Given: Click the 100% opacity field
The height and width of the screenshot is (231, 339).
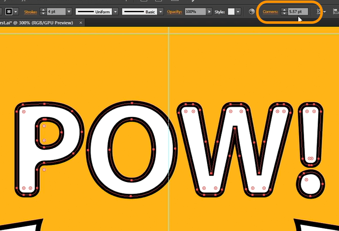Looking at the screenshot, I should (x=195, y=12).
